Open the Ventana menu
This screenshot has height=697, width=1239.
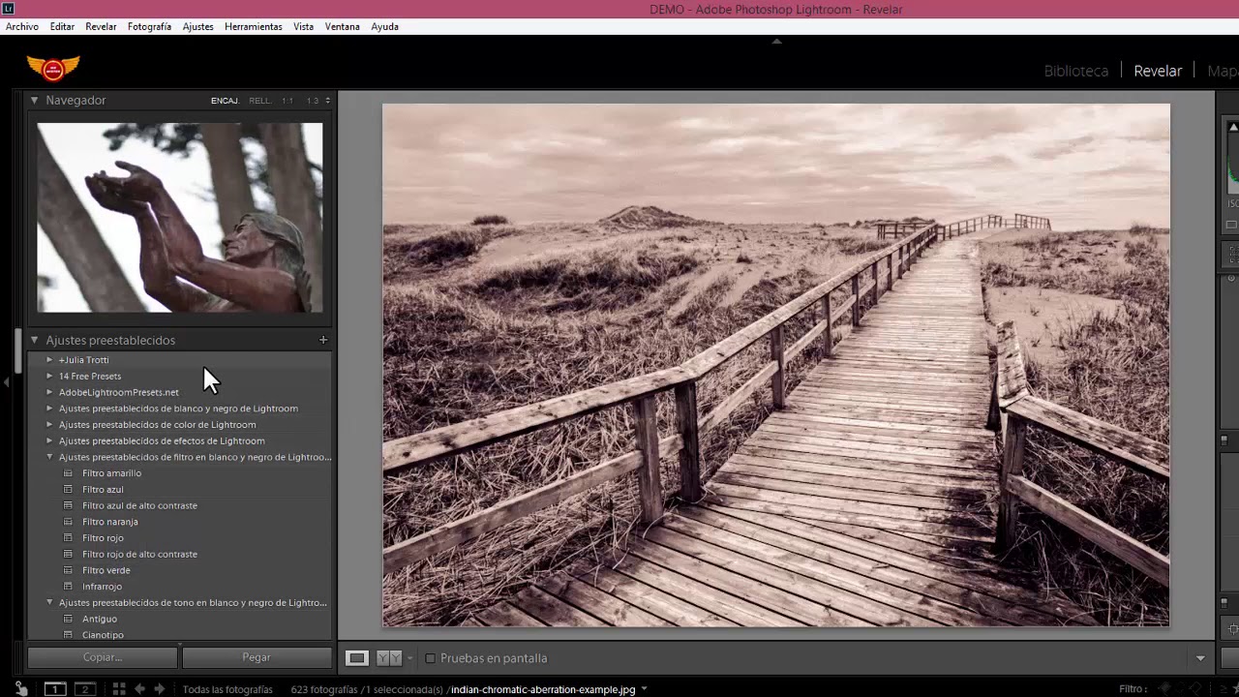pos(343,27)
